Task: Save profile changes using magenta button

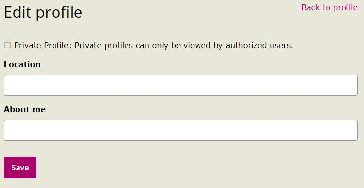Action: 20,168
